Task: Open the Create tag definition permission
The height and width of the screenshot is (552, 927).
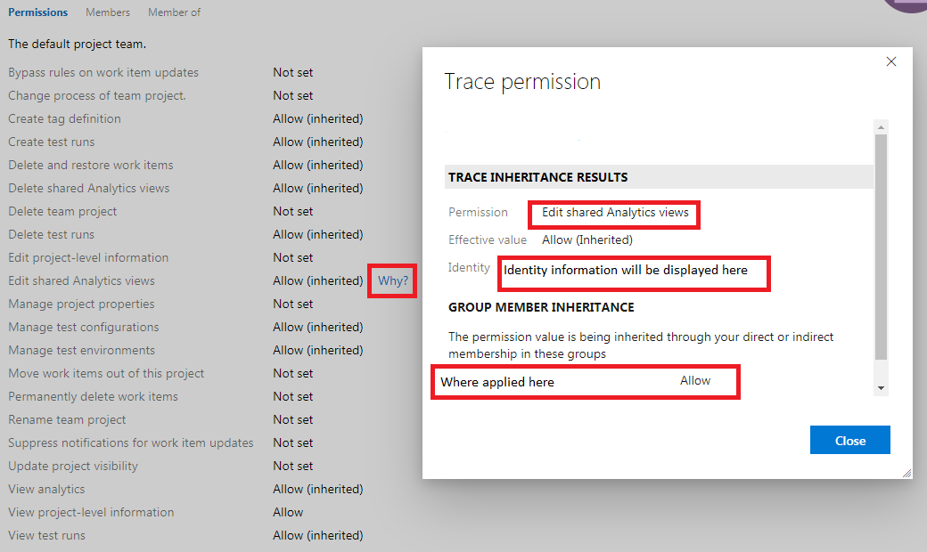Action: click(64, 118)
